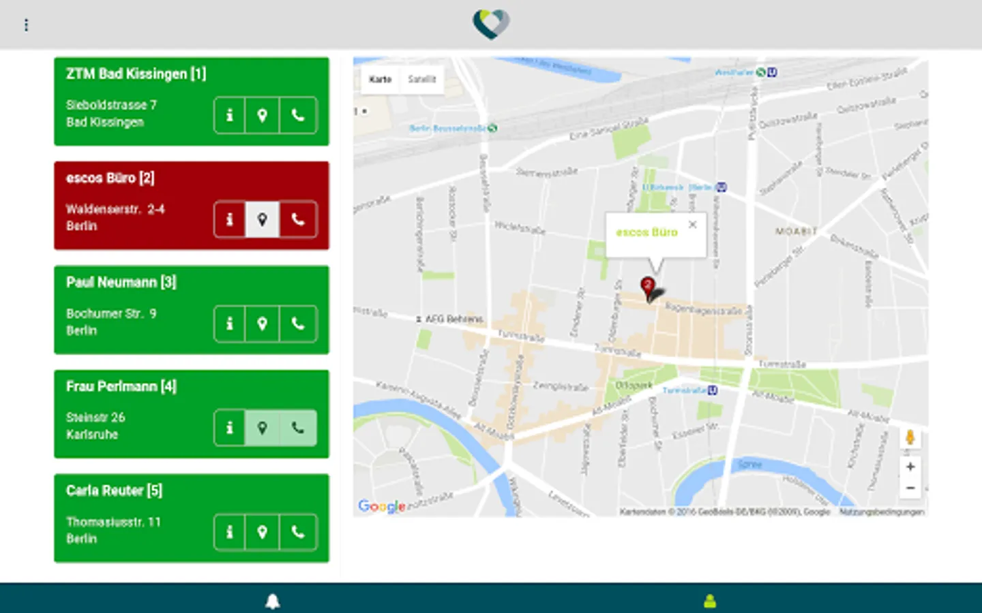The width and height of the screenshot is (982, 613).
Task: Call Carla Reuter
Action: click(x=298, y=532)
